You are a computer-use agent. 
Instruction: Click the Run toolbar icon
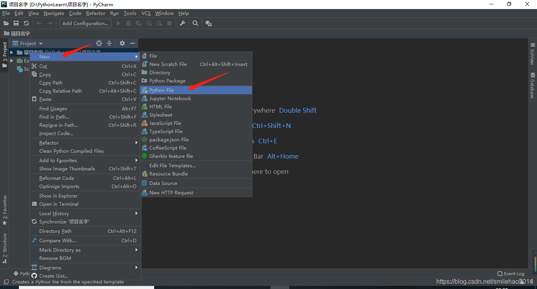pos(118,24)
